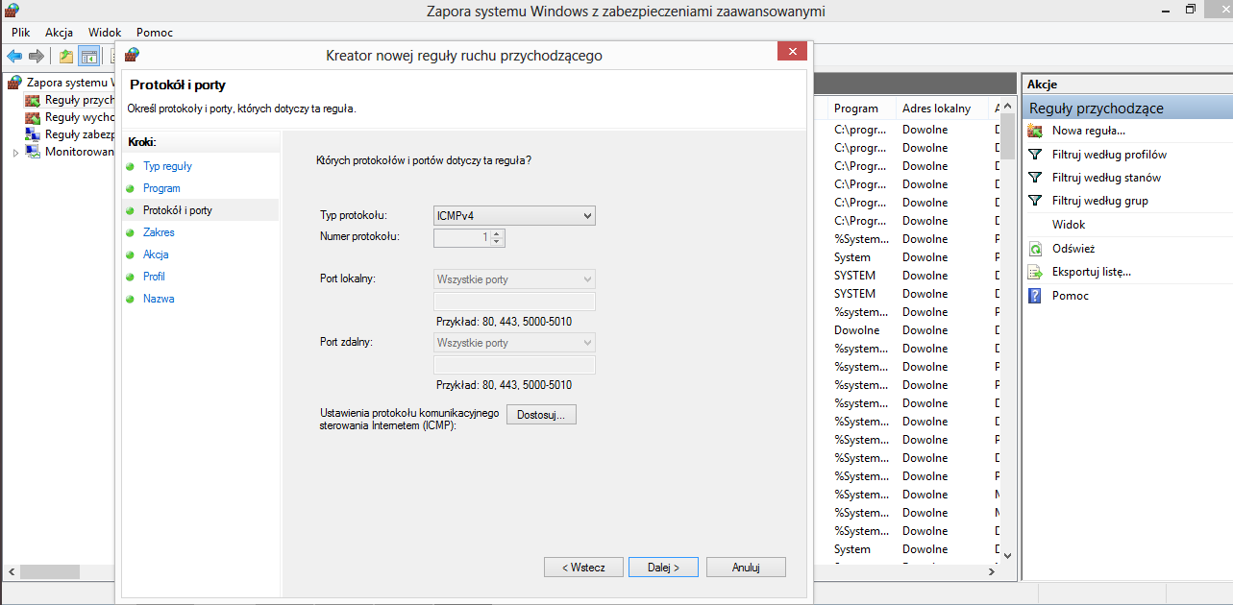Open the Widok submenu in the Akcje pane
The height and width of the screenshot is (605, 1233).
coord(1069,225)
